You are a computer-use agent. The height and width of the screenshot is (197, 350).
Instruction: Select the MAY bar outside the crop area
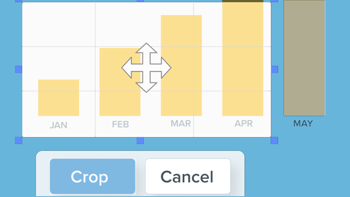304,57
